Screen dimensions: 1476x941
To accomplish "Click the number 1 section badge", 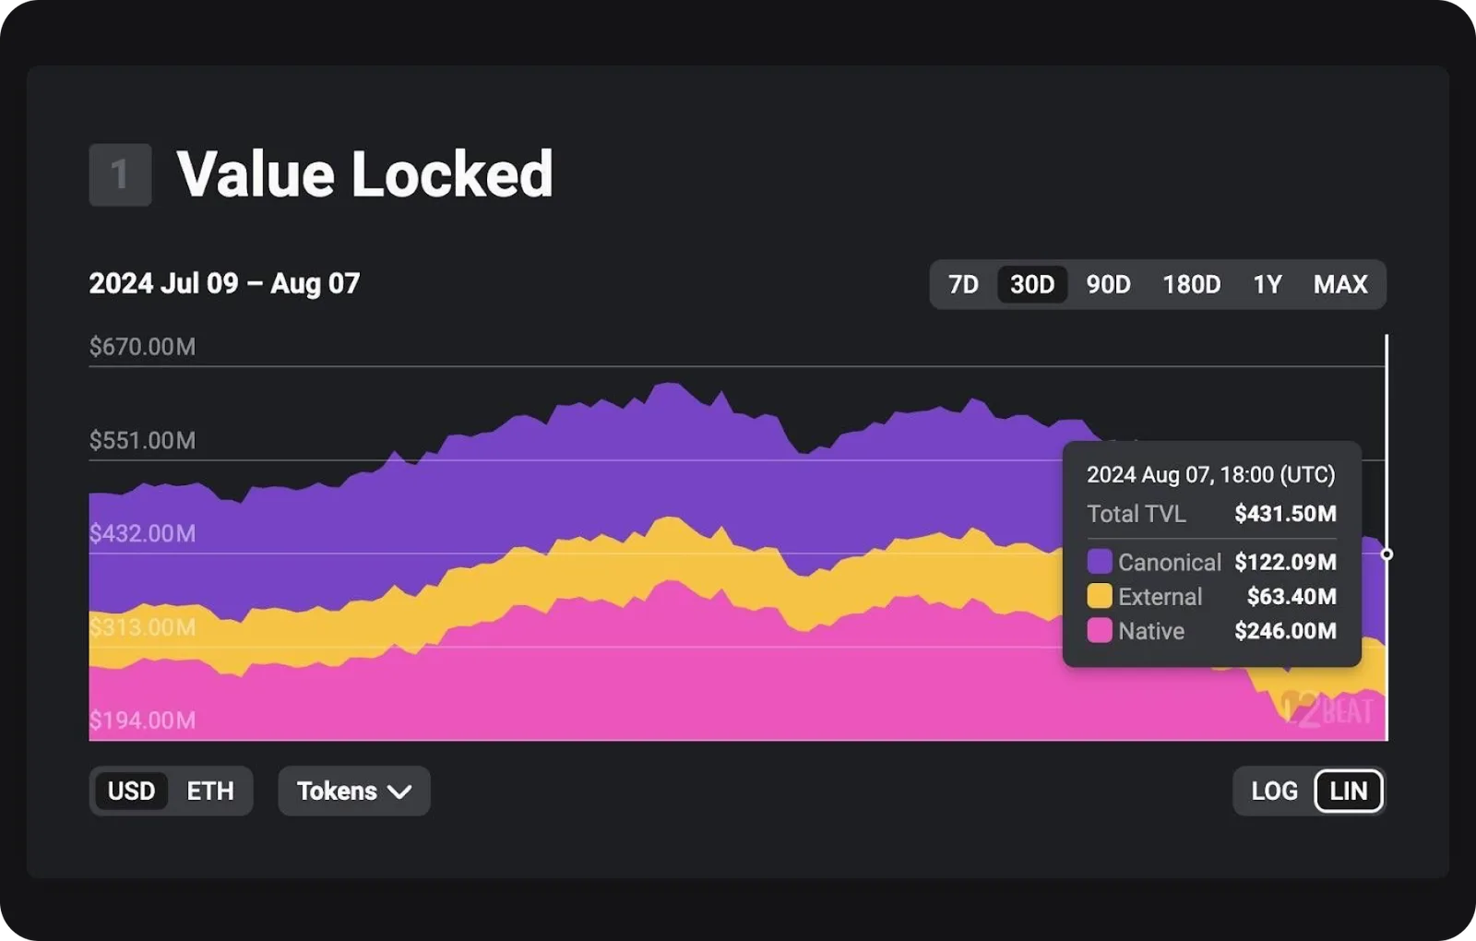I will pyautogui.click(x=120, y=174).
